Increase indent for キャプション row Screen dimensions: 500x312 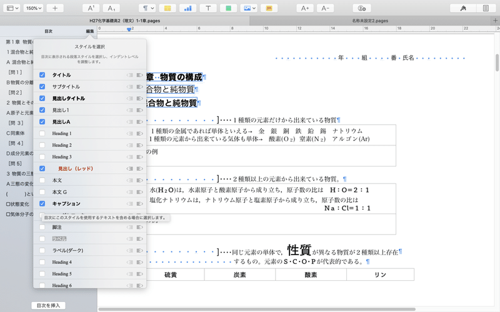pos(139,204)
